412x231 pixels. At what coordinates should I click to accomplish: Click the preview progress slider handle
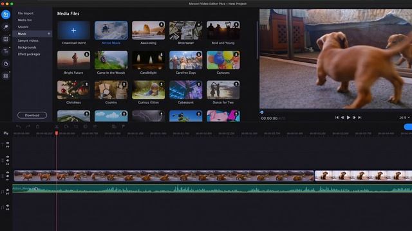[x=262, y=112]
